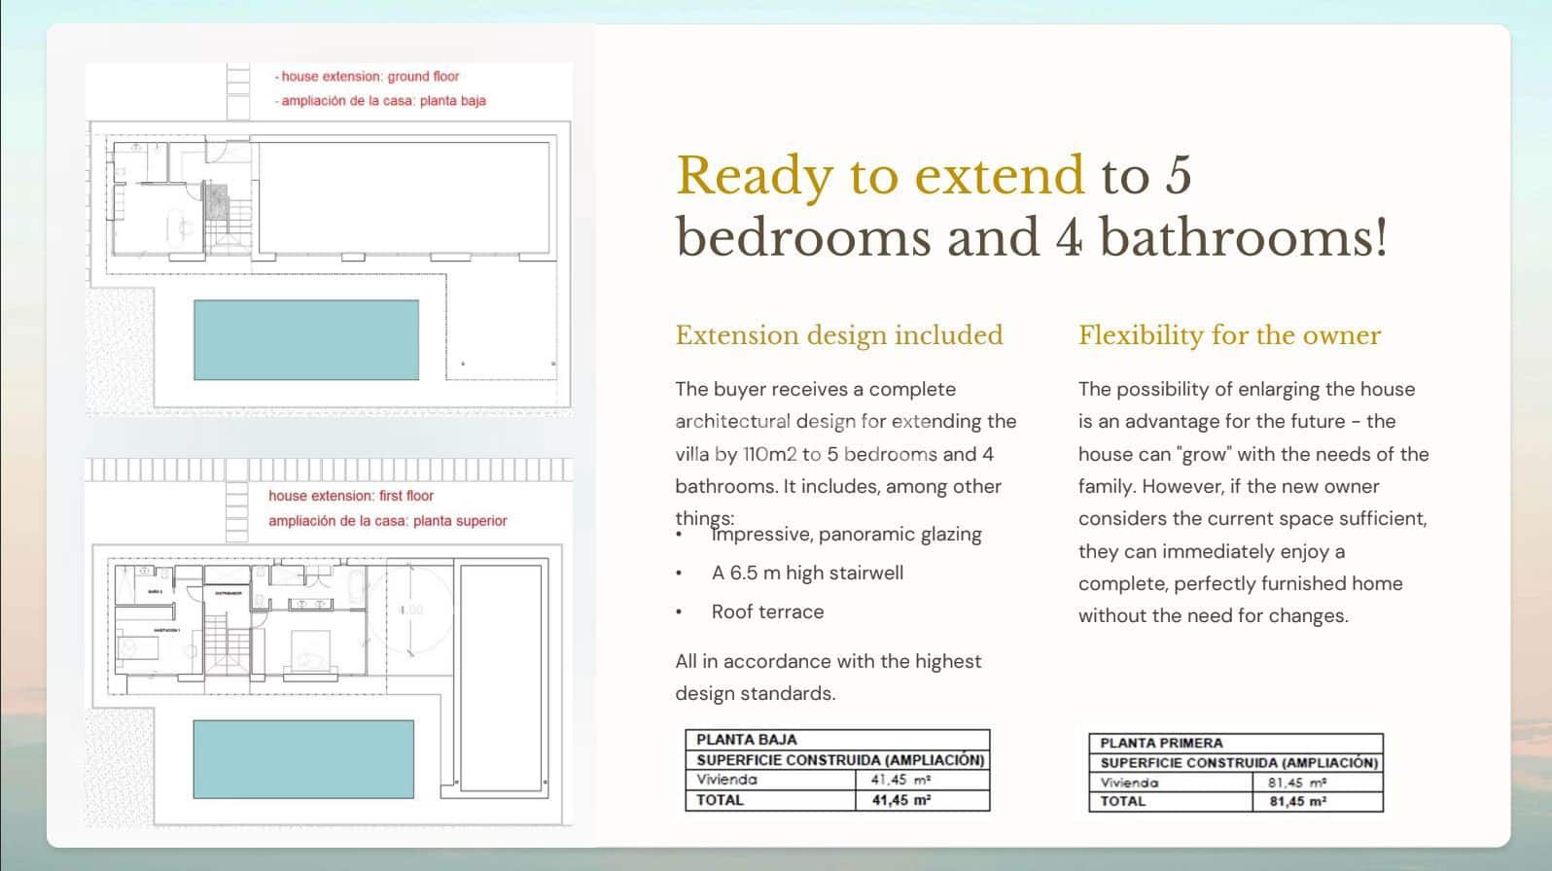Viewport: 1552px width, 871px height.
Task: Click the PLANTA BAJA table header
Action: click(x=746, y=740)
